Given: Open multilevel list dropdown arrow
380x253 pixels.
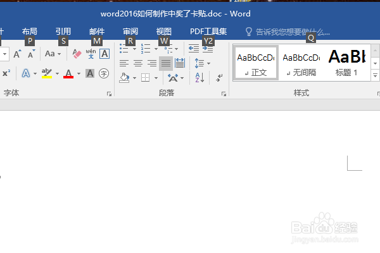Looking at the screenshot, I should [x=177, y=49].
